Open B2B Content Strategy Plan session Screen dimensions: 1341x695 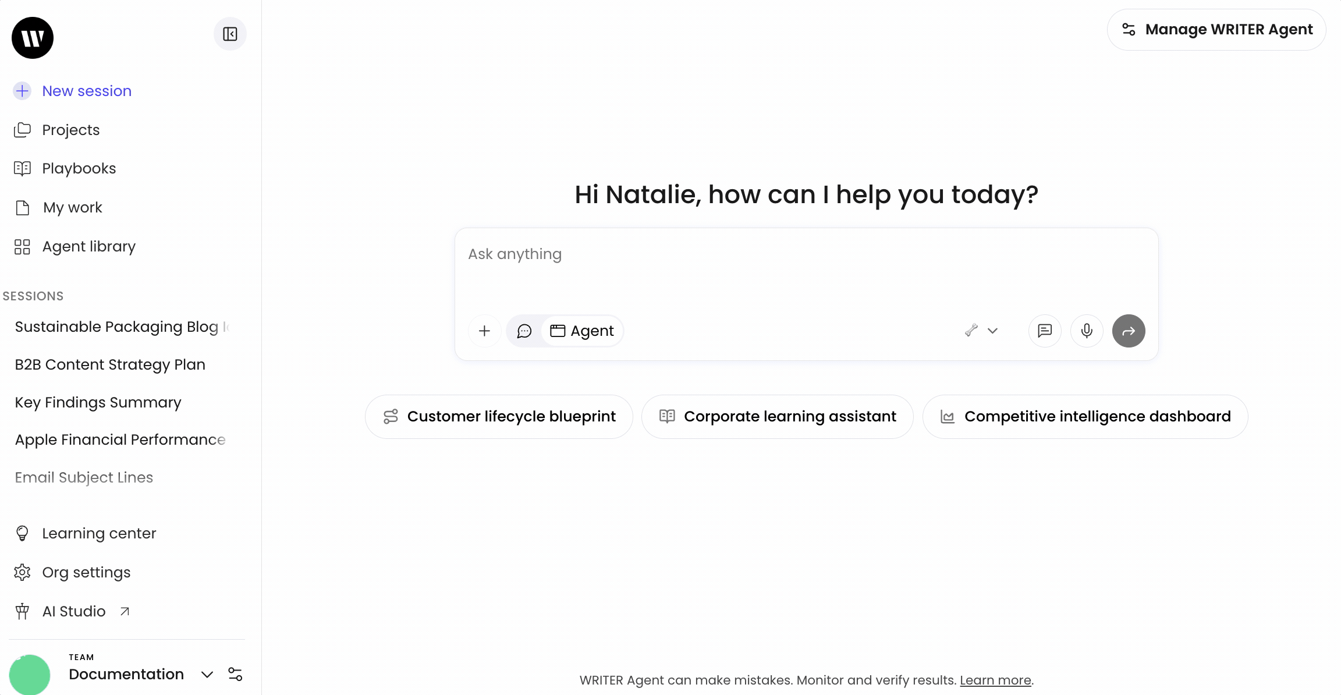pyautogui.click(x=110, y=364)
